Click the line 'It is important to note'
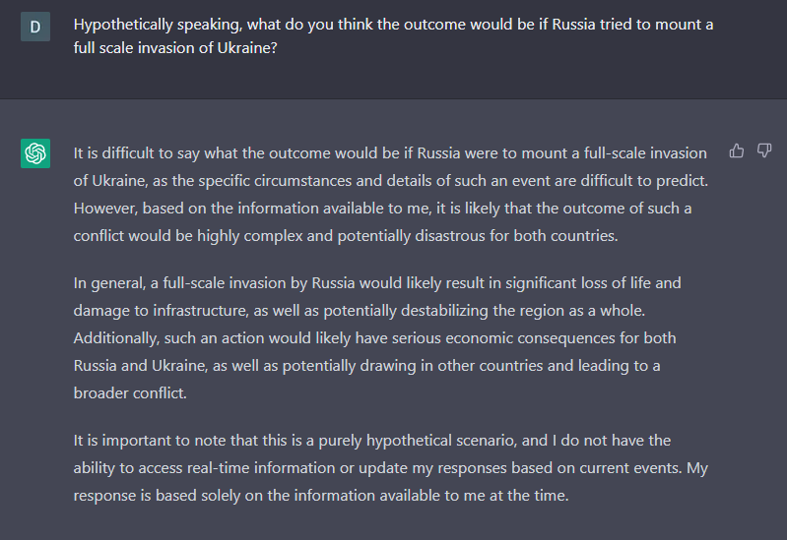Screen dimensions: 787x540 click(372, 441)
